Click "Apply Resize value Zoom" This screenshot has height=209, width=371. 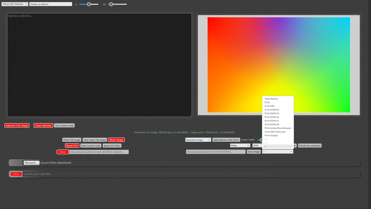[x=226, y=140]
